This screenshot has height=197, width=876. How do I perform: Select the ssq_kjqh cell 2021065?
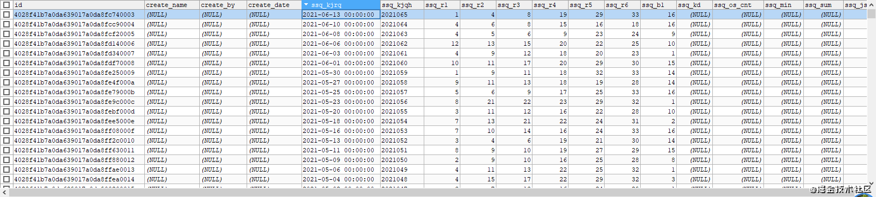(x=402, y=15)
